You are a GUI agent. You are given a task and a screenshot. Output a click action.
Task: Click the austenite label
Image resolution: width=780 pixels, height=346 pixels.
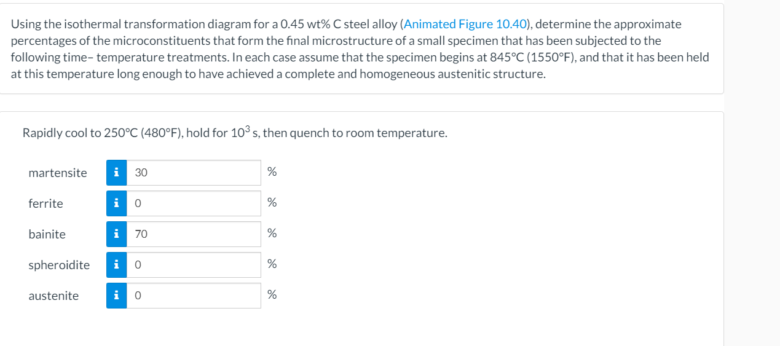[53, 296]
